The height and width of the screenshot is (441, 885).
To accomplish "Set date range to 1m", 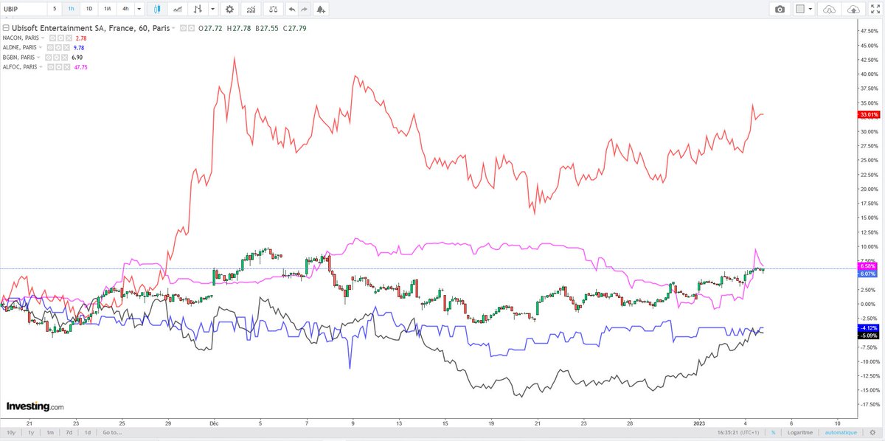I will (49, 433).
